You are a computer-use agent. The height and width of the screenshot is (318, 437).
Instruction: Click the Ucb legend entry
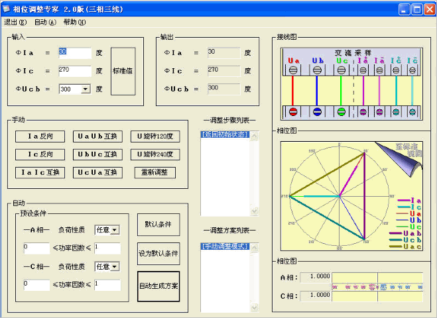pos(405,240)
